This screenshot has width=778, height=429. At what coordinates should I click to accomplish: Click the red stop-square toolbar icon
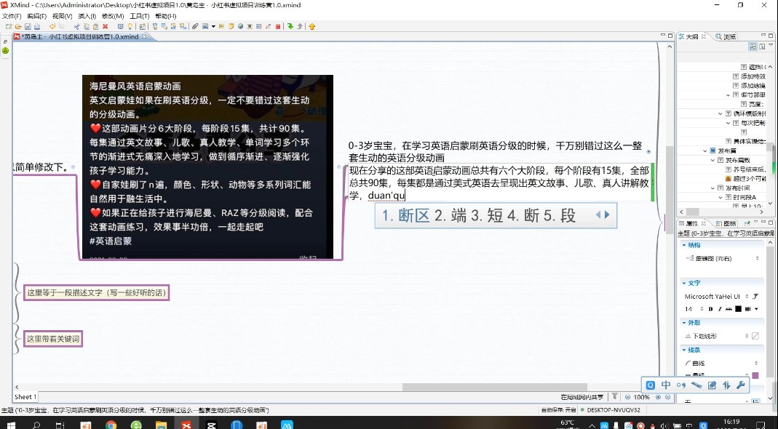tap(278, 27)
